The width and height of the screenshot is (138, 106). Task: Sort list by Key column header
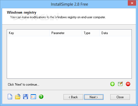tap(28, 33)
